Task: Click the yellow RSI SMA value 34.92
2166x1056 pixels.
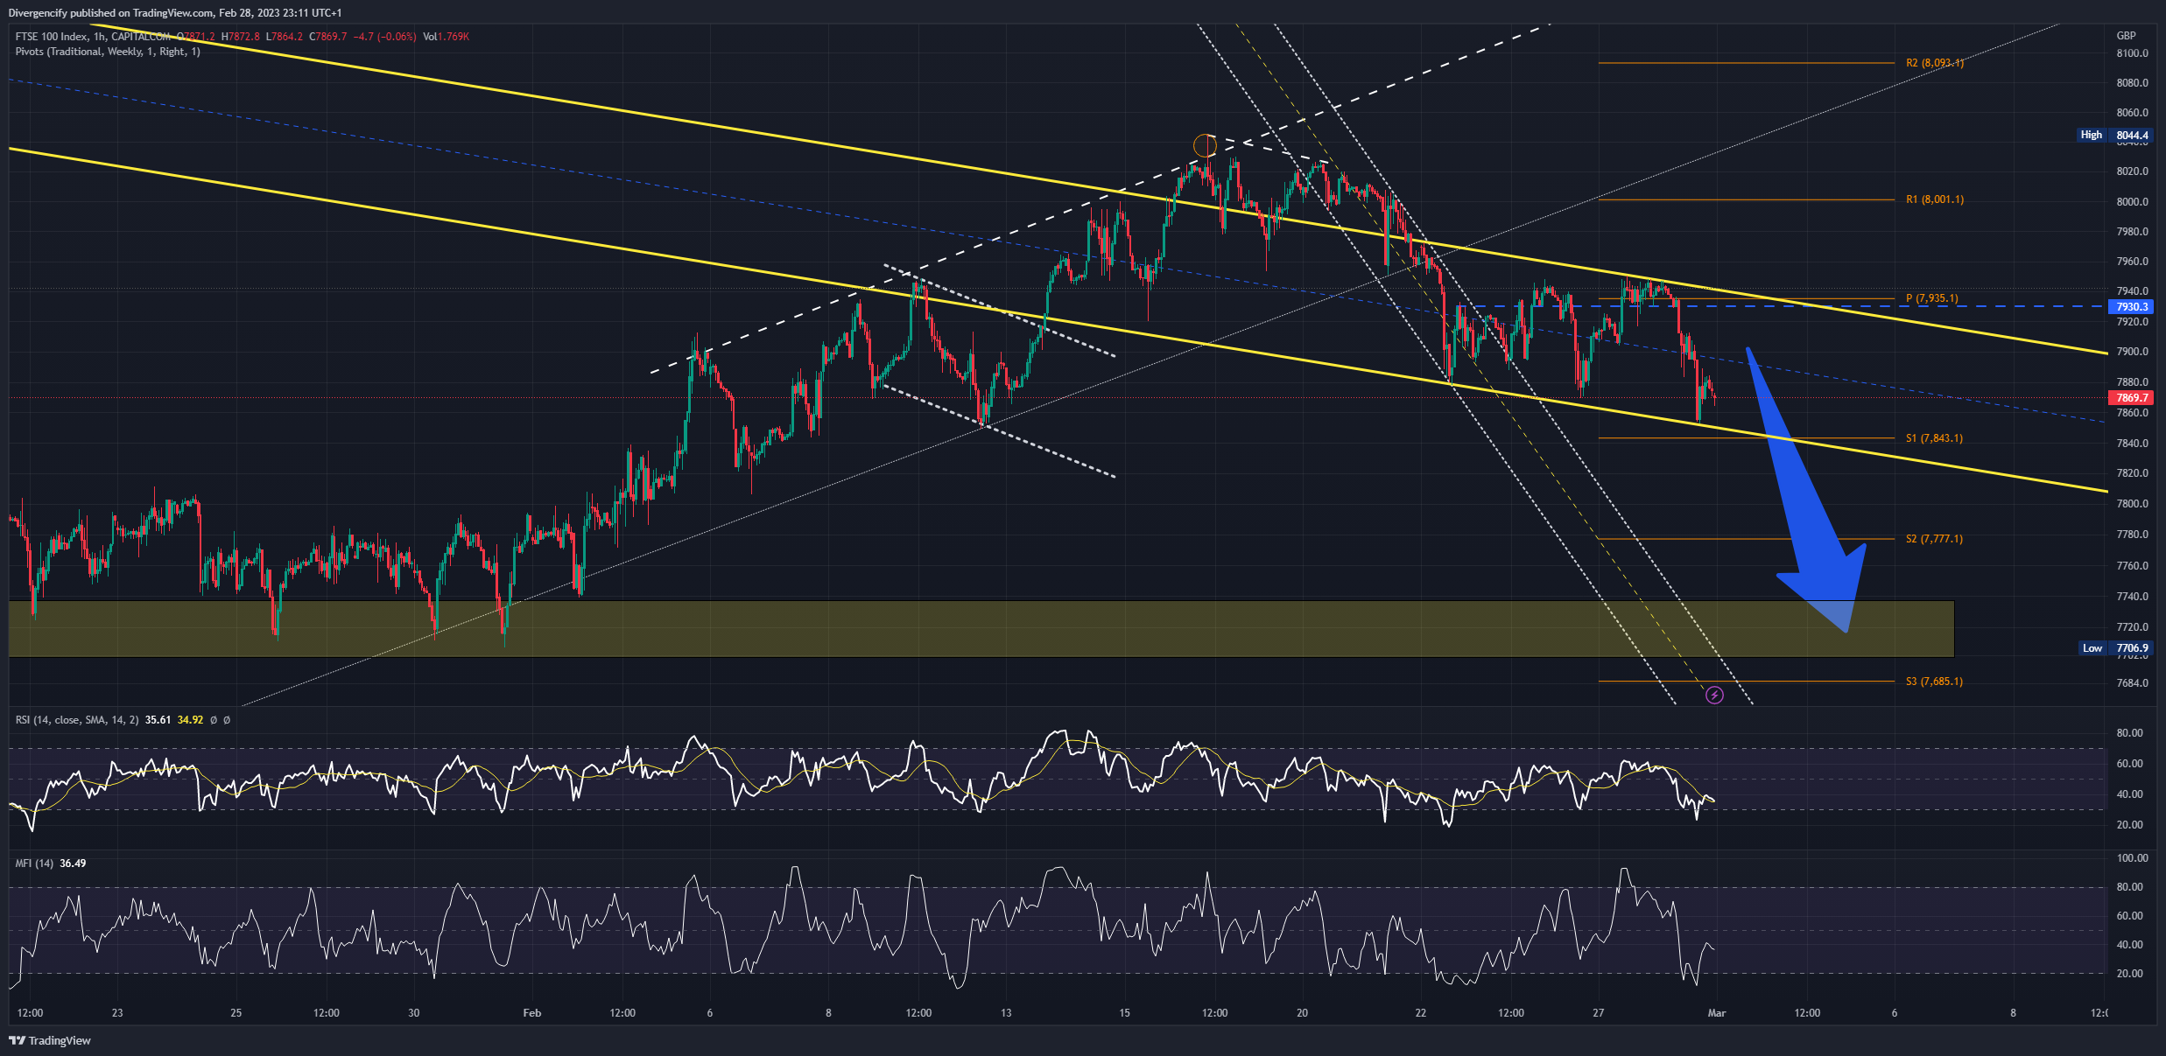Action: (190, 720)
